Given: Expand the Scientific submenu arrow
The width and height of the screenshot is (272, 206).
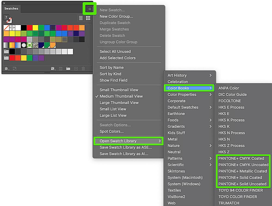Looking at the screenshot, I should click(211, 165).
